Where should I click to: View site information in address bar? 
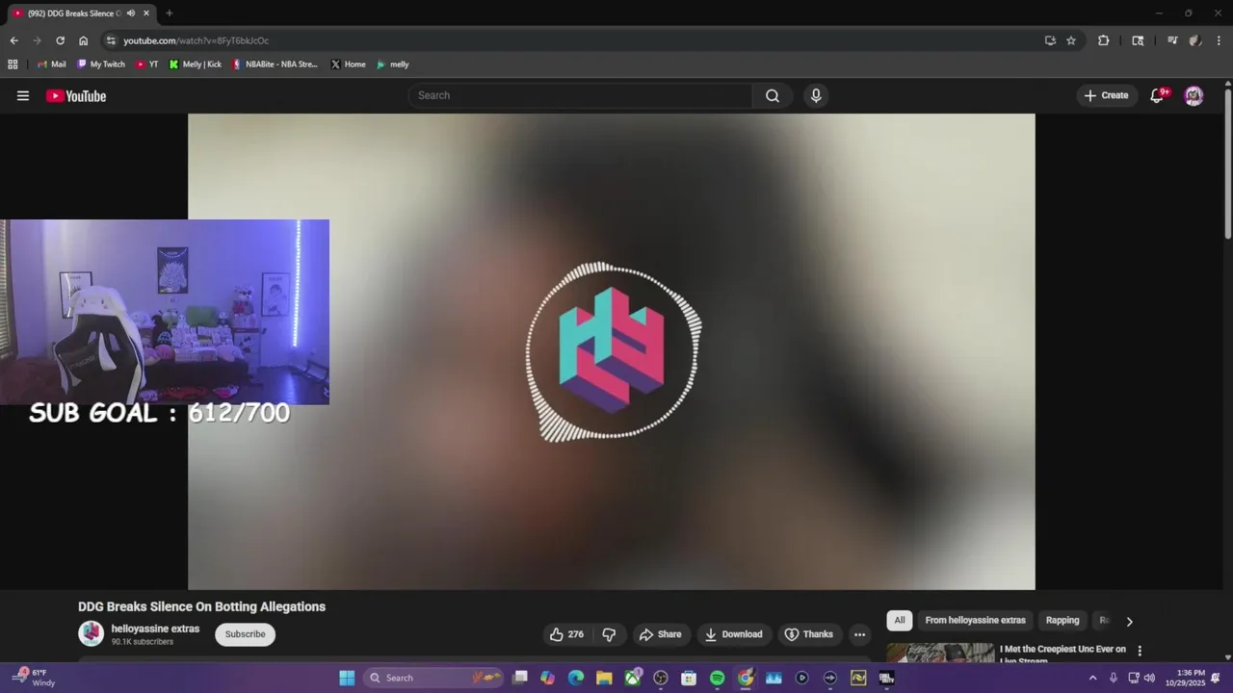click(x=111, y=40)
